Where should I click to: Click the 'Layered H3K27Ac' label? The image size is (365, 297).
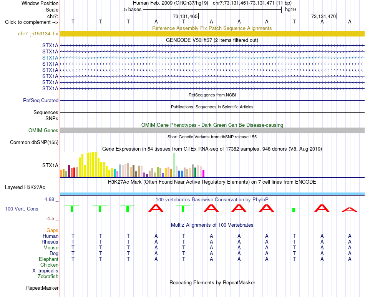click(25, 187)
